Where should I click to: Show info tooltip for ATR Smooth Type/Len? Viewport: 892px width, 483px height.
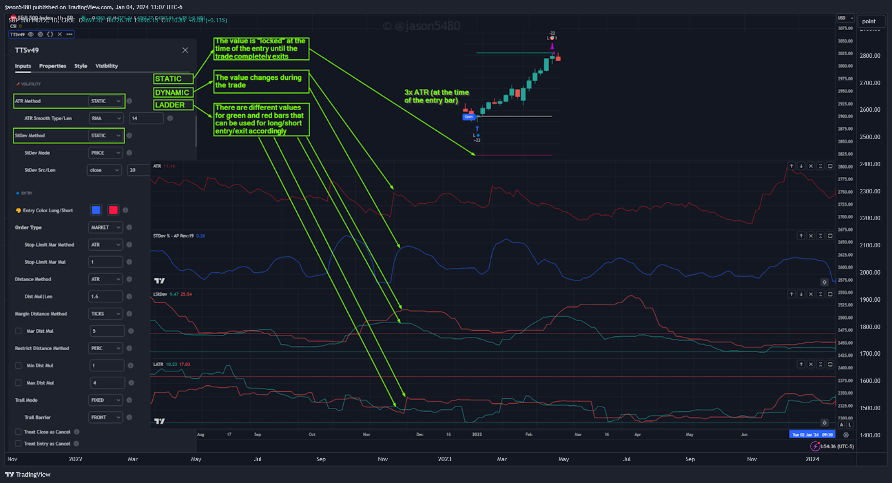click(x=170, y=118)
